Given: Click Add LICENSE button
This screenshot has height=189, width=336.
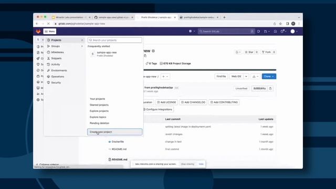Looking at the screenshot, I should (x=166, y=102).
